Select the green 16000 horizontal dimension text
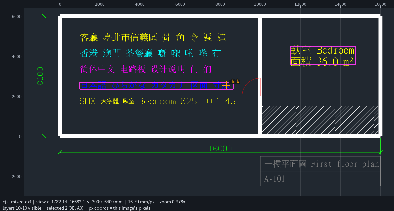Viewport: 394px width, 211px height. (221, 149)
